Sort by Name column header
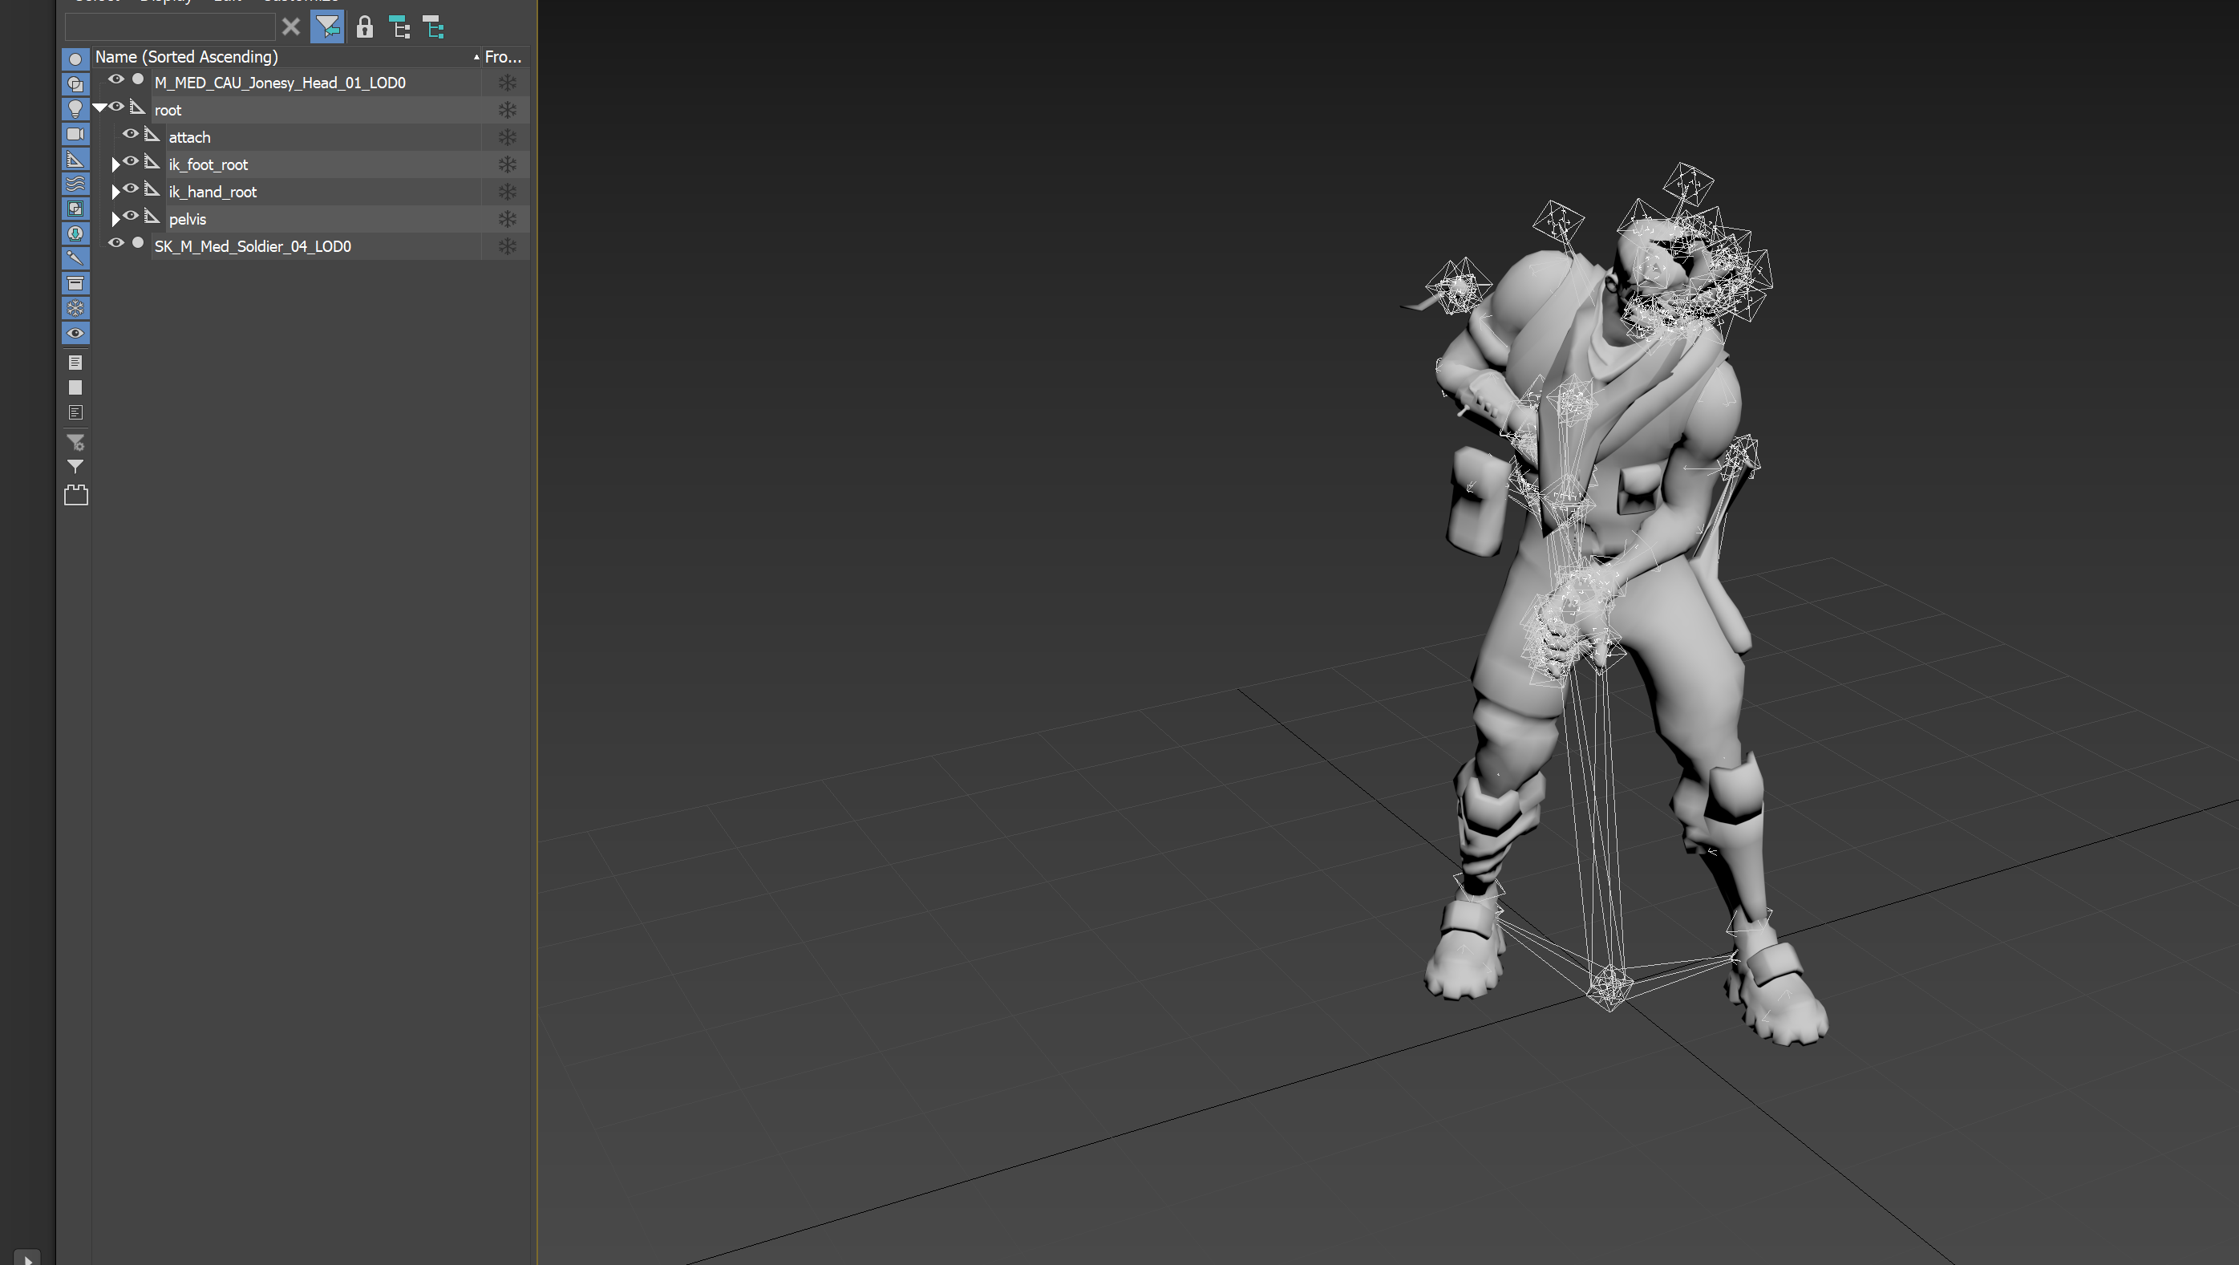This screenshot has width=2239, height=1265. tap(287, 56)
